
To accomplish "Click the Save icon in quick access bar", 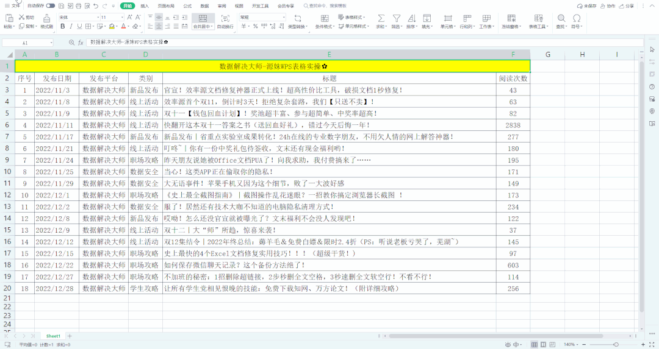I will [x=62, y=6].
